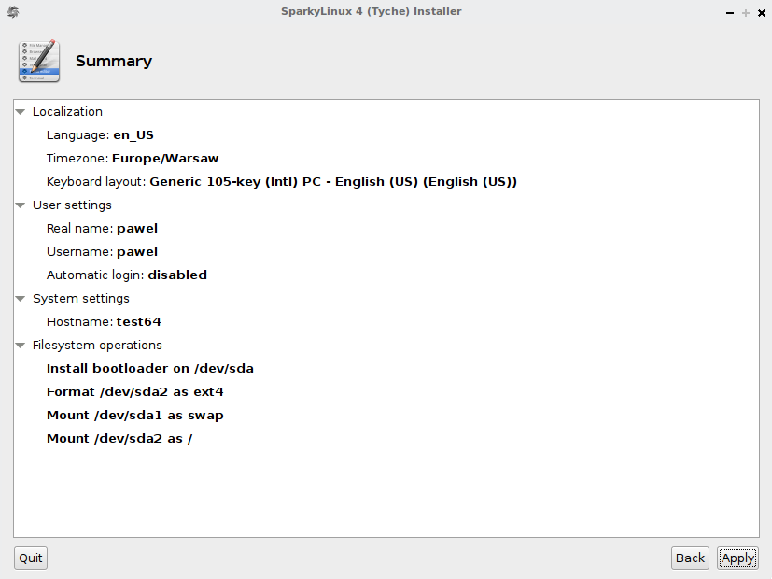Close the installer window
Image resolution: width=772 pixels, height=579 pixels.
[x=761, y=13]
